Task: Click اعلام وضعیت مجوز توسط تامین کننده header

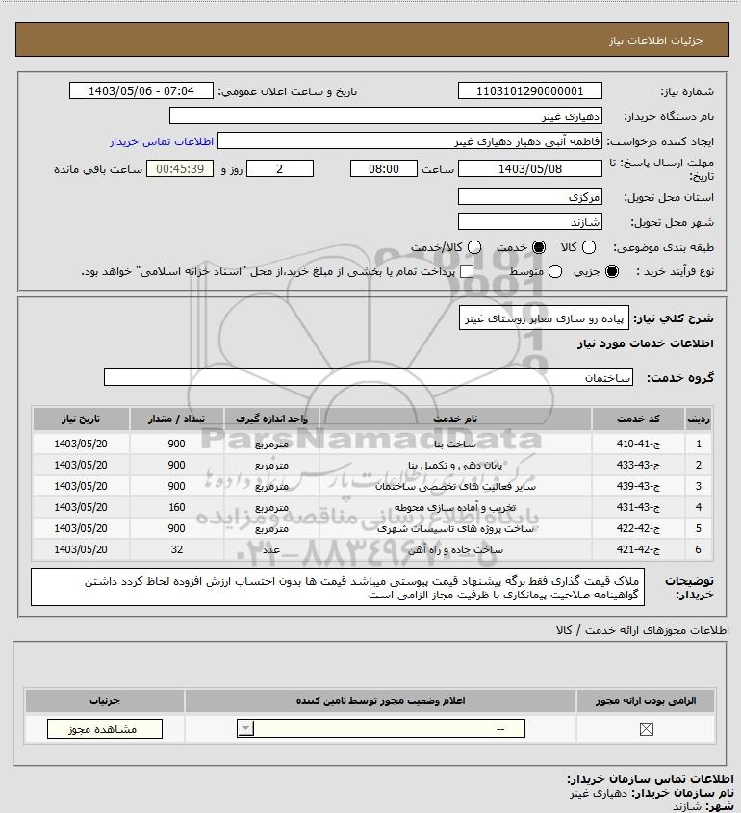Action: (381, 701)
